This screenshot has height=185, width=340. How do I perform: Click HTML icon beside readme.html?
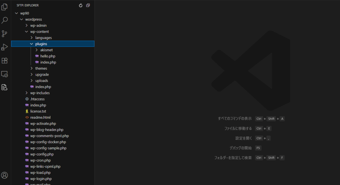(27, 117)
